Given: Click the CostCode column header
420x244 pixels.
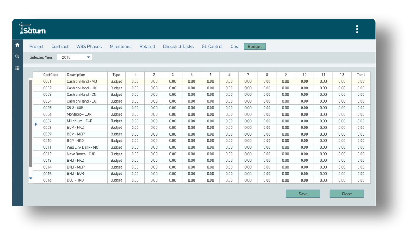Looking at the screenshot, I should click(x=51, y=75).
